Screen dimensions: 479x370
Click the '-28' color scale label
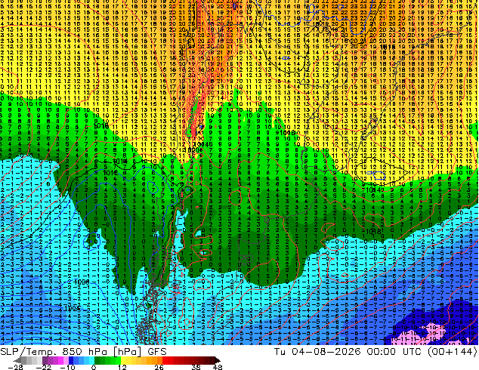pos(15,367)
